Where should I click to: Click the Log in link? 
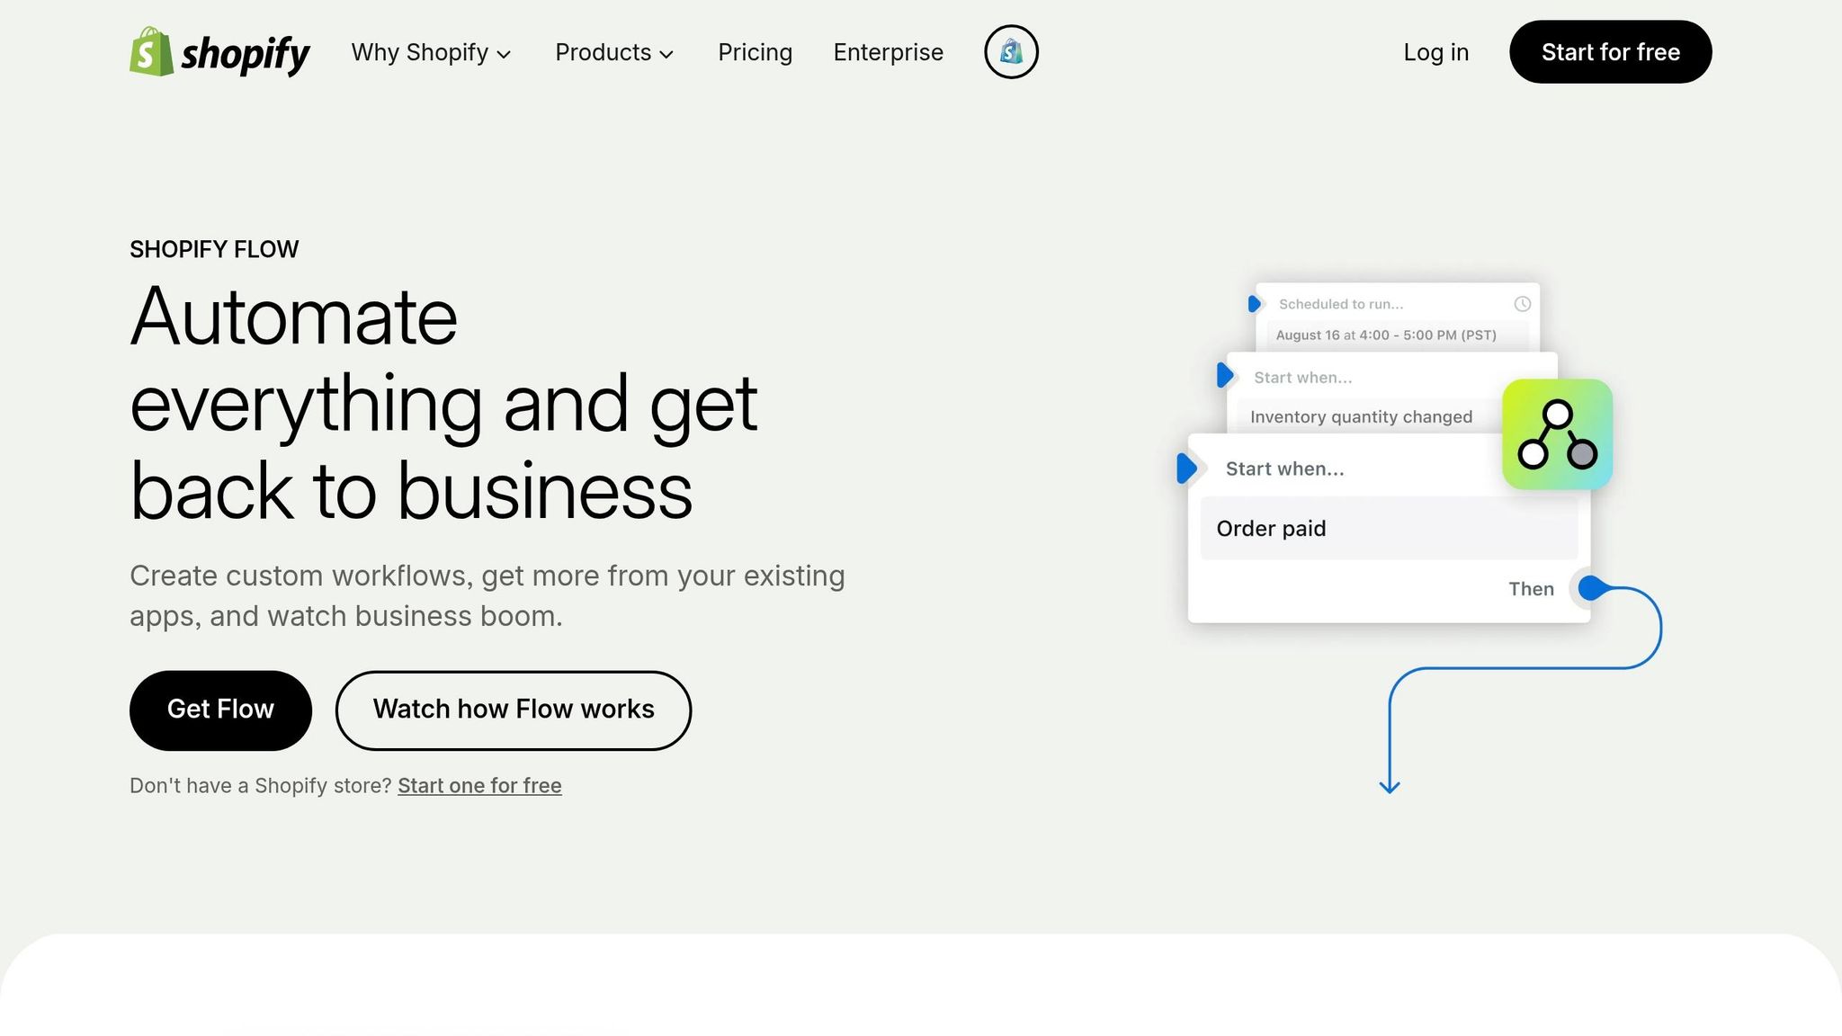(x=1435, y=52)
